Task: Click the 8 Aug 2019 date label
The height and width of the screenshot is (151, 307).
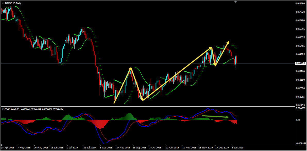Action: click(x=106, y=147)
